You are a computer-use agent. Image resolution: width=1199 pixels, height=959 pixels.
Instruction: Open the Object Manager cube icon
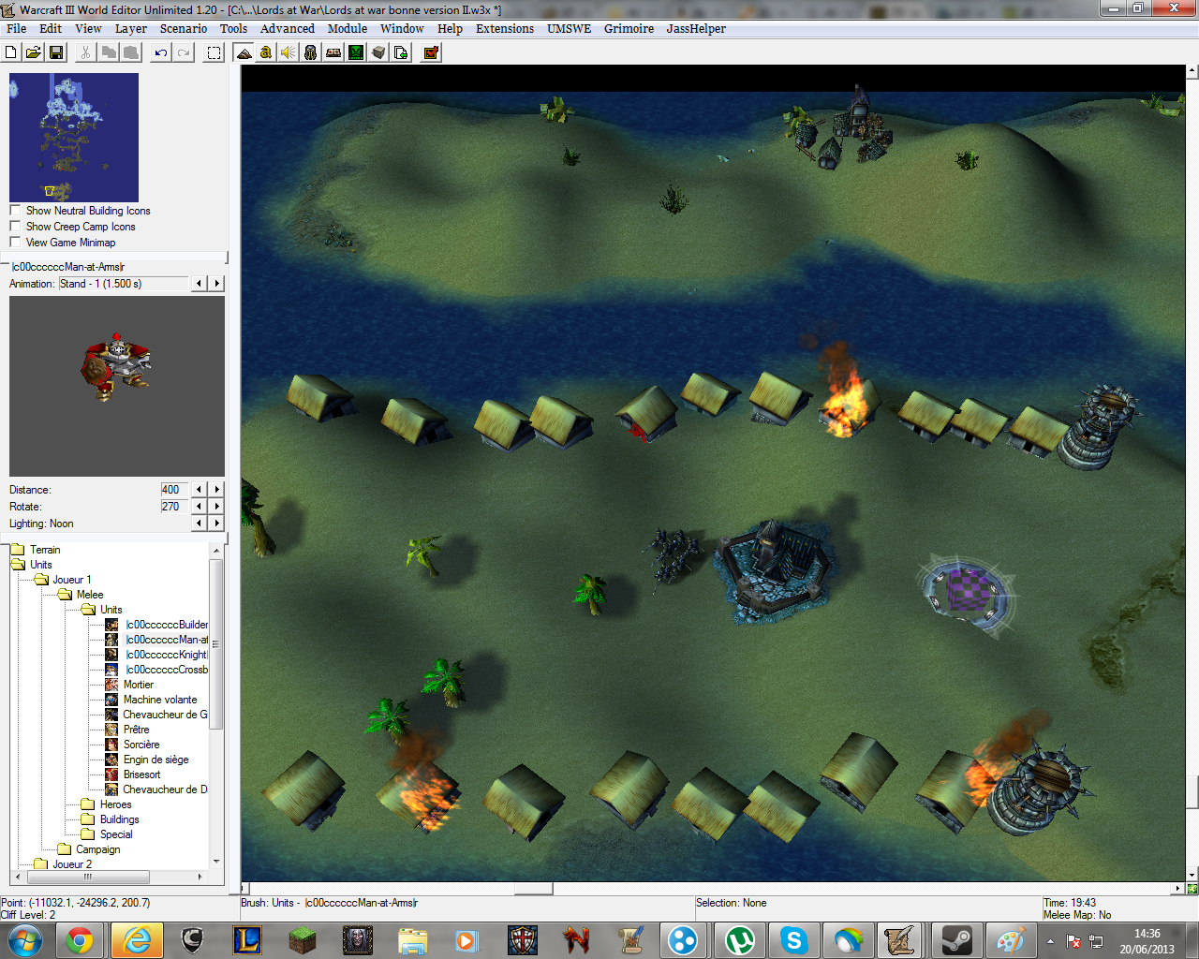click(x=378, y=52)
